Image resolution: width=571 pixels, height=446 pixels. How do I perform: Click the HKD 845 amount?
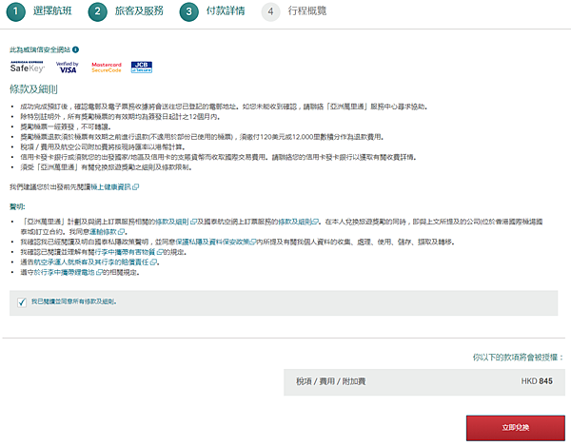click(x=537, y=381)
